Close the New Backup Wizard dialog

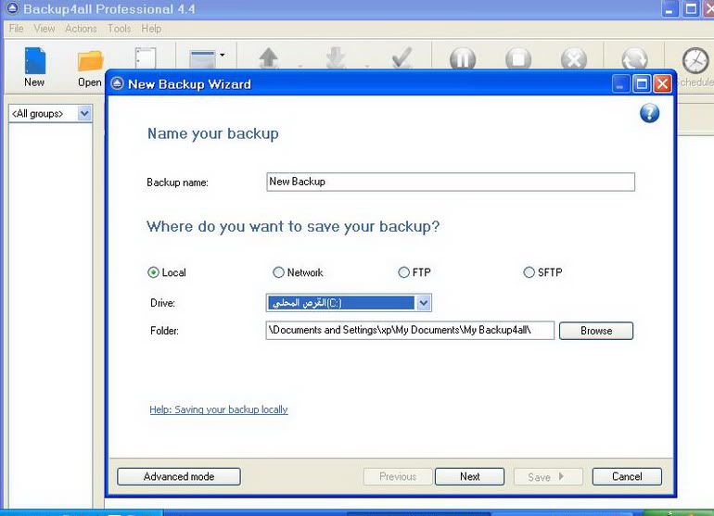[663, 83]
